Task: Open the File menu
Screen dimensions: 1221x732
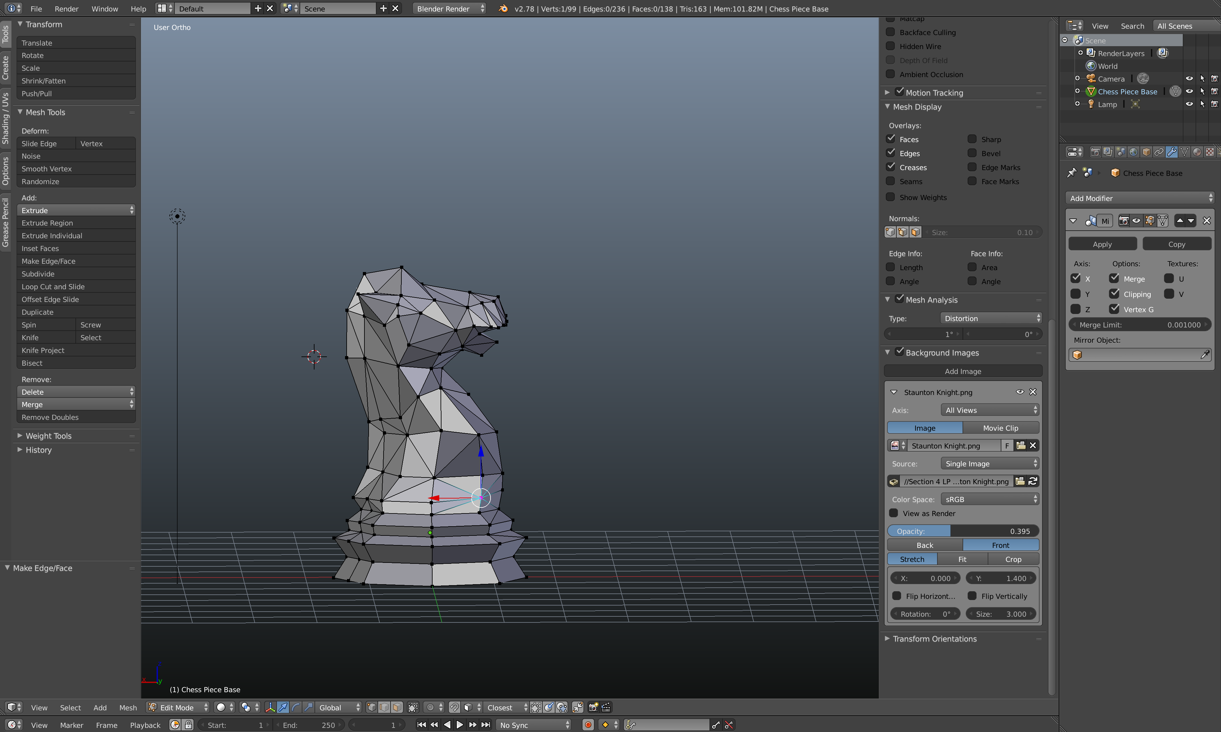Action: (x=36, y=8)
